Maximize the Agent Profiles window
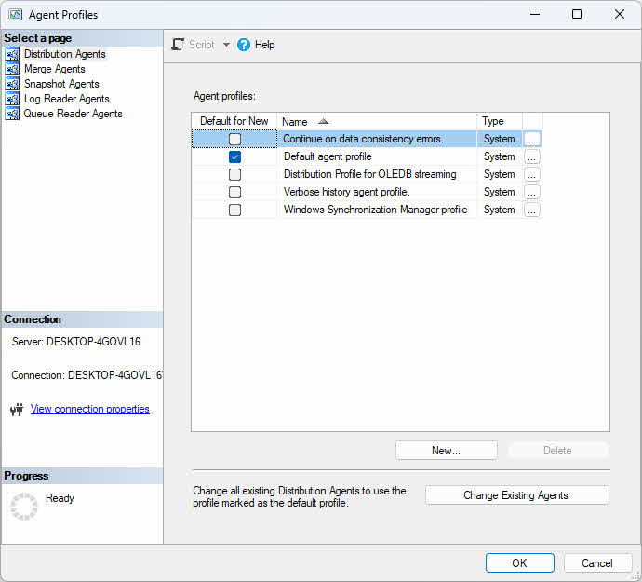Image resolution: width=642 pixels, height=582 pixels. (577, 14)
